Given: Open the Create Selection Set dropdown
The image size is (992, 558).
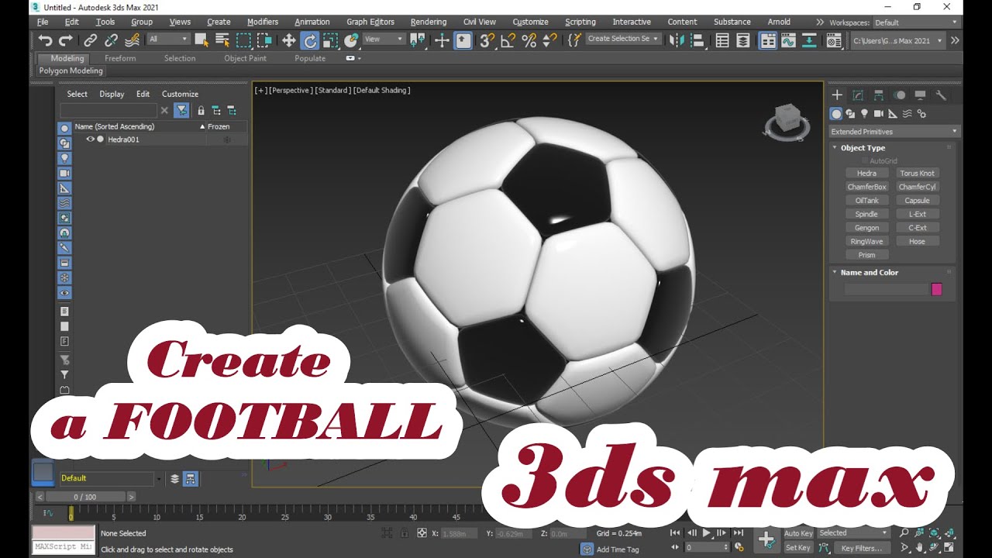Looking at the screenshot, I should point(622,39).
